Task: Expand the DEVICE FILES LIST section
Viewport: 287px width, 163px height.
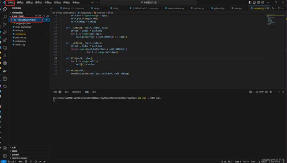Action: (x=29, y=158)
